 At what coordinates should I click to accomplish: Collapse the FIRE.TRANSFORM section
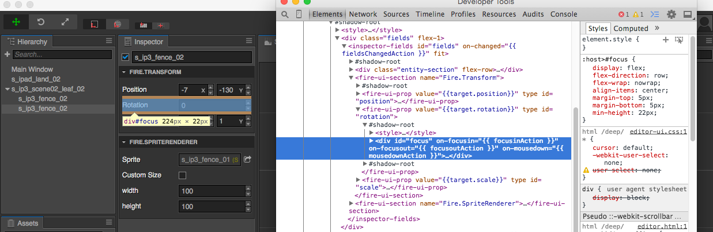124,72
